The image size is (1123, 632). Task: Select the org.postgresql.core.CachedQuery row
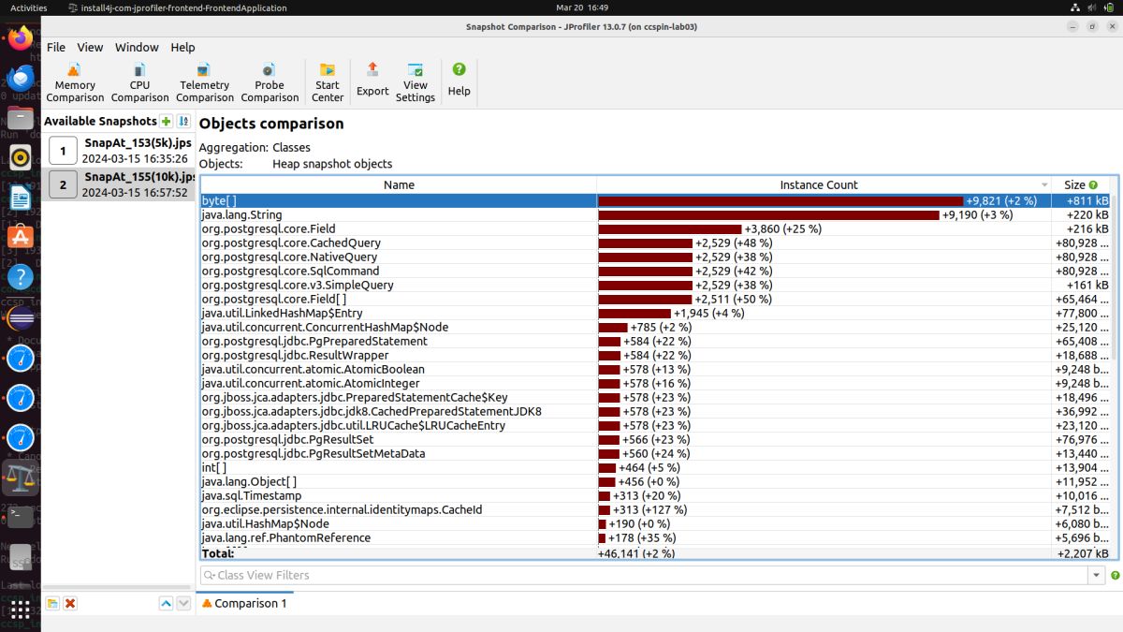655,243
